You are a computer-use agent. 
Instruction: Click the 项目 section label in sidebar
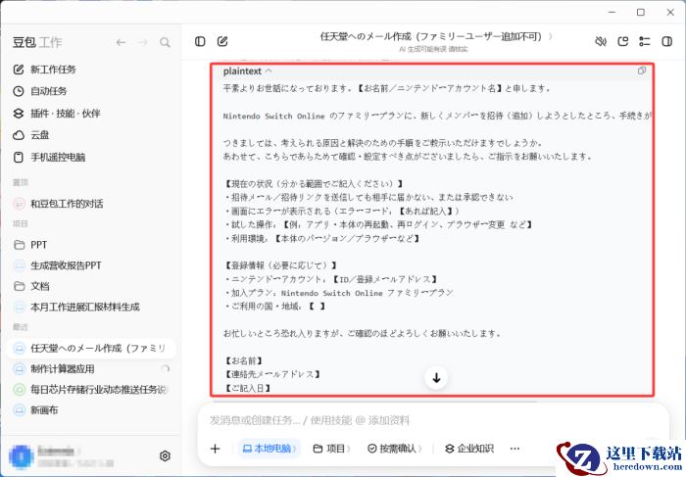(21, 224)
